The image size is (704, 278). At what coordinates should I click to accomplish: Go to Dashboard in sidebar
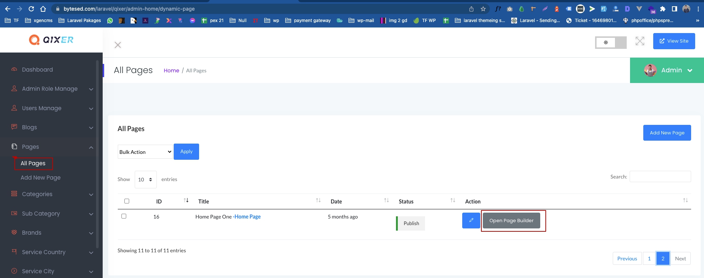click(37, 69)
